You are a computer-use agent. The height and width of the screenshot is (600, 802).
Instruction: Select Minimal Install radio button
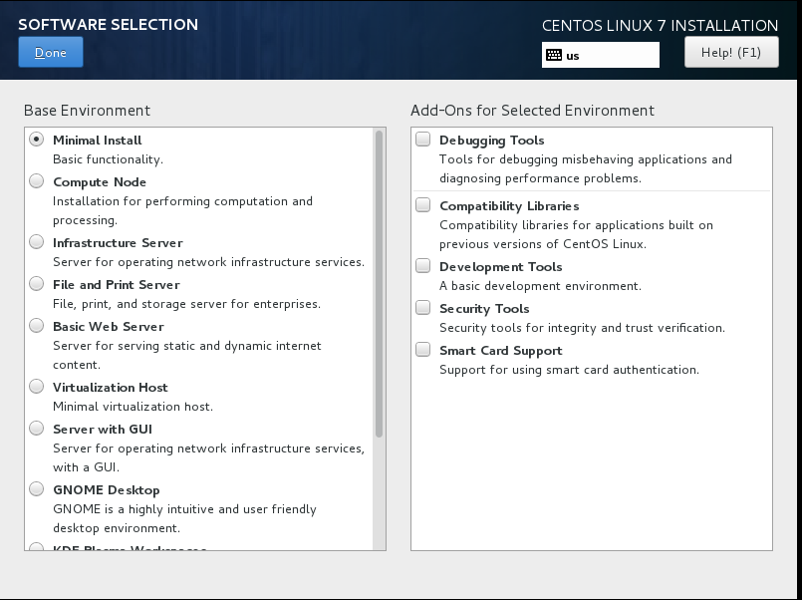pyautogui.click(x=36, y=140)
